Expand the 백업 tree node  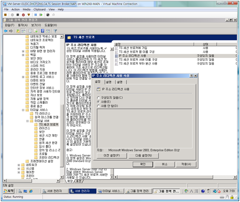point(23,55)
